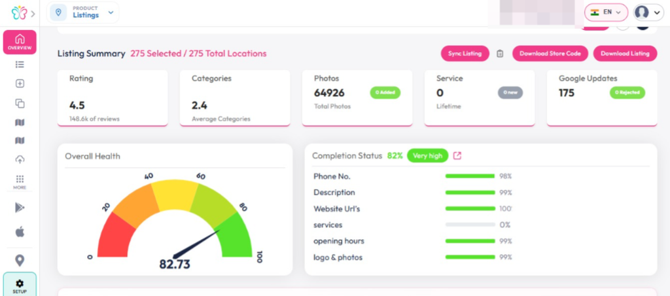This screenshot has width=670, height=296.
Task: Open Completion Status external link icon
Action: click(x=457, y=156)
